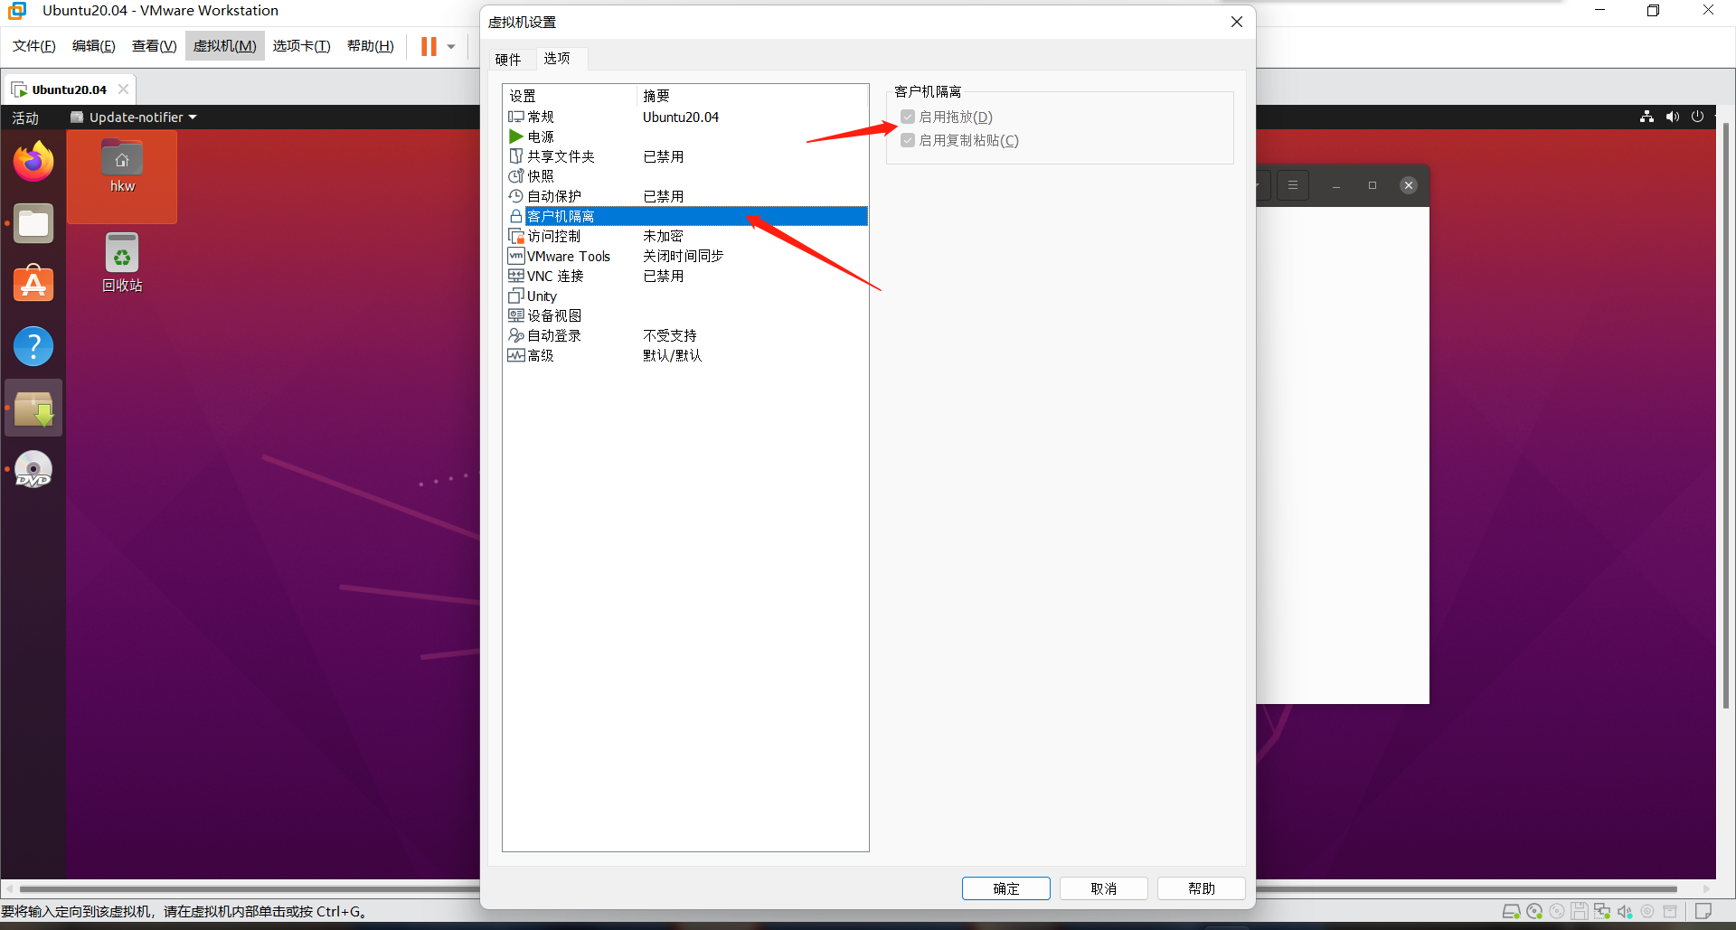Click the Firefox icon in Ubuntu dock
Screen dimensions: 1736x930
[x=33, y=162]
